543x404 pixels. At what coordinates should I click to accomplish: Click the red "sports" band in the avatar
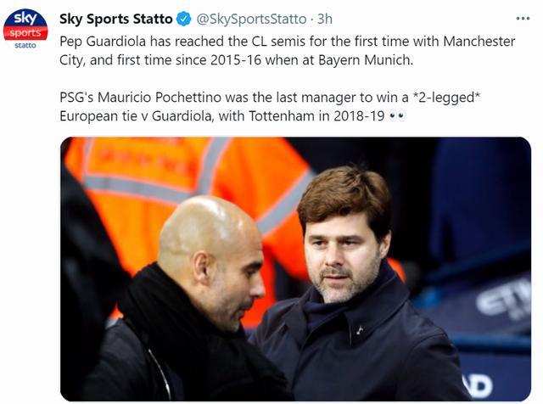25,32
